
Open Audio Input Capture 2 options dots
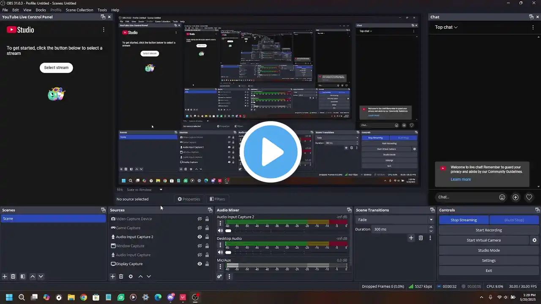[x=220, y=224]
